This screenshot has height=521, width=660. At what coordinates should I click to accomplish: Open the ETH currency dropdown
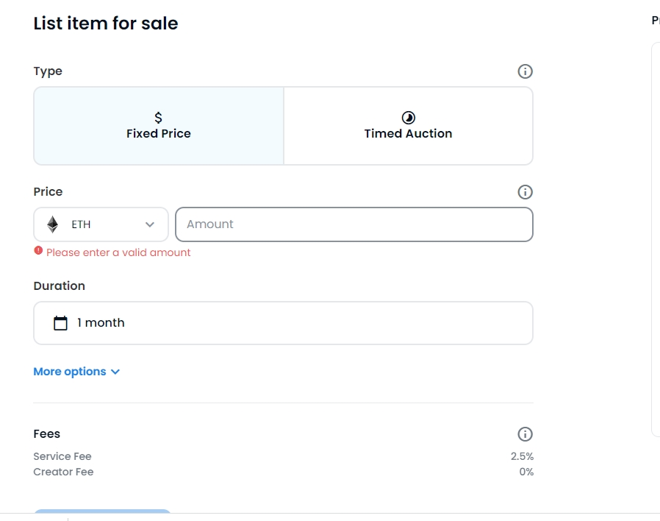pyautogui.click(x=101, y=224)
